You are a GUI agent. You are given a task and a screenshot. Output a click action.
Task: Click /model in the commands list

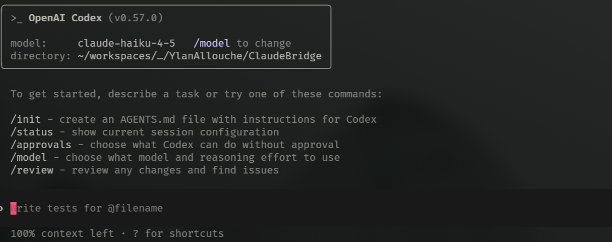pyautogui.click(x=28, y=158)
